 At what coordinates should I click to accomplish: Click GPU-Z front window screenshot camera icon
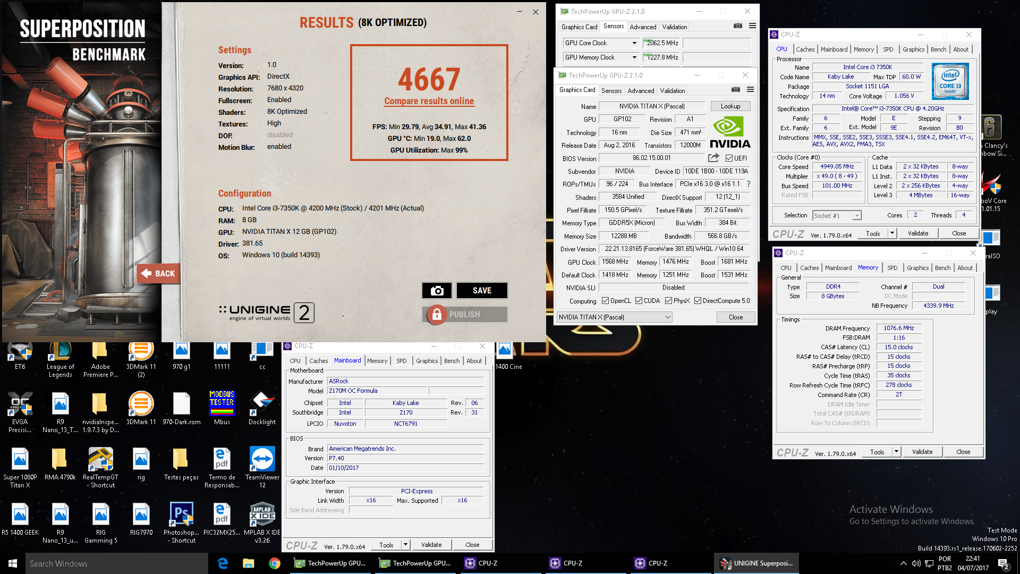pyautogui.click(x=735, y=90)
